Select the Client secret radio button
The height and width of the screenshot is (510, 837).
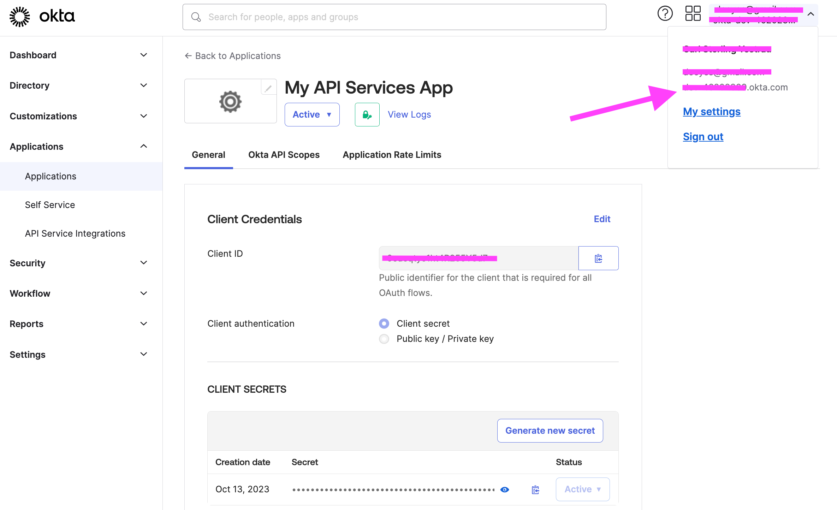[x=384, y=323]
